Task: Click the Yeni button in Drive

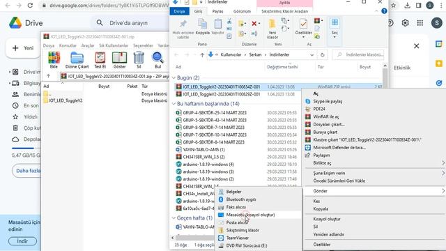Action: 23,48
